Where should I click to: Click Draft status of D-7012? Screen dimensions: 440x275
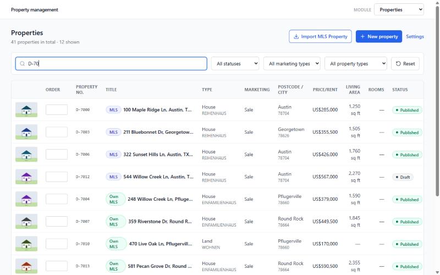coord(403,177)
